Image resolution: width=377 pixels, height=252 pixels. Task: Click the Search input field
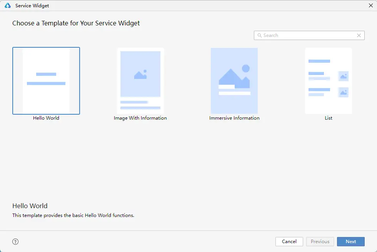pyautogui.click(x=309, y=35)
